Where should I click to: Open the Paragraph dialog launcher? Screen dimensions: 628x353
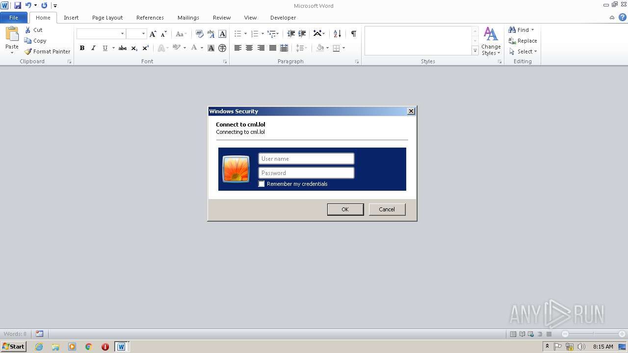pyautogui.click(x=357, y=62)
